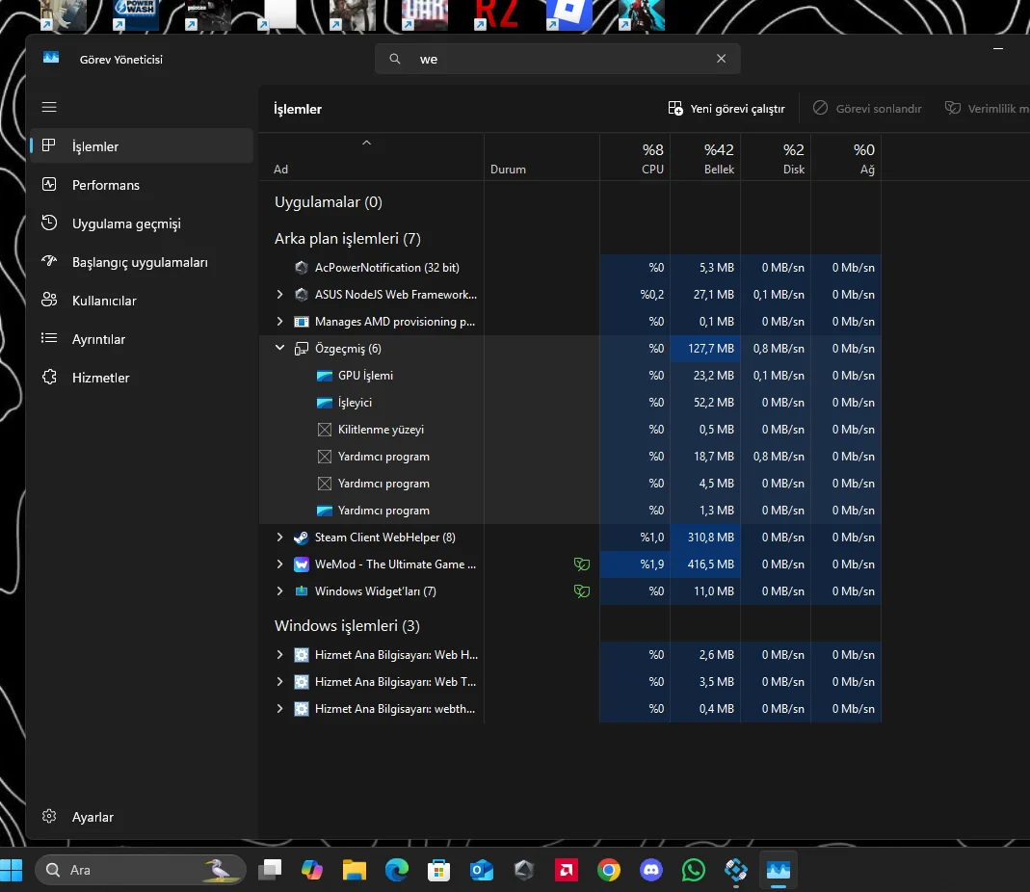Click efficiency leaf icon on Windows Widget'ları row
This screenshot has width=1030, height=892.
point(582,591)
